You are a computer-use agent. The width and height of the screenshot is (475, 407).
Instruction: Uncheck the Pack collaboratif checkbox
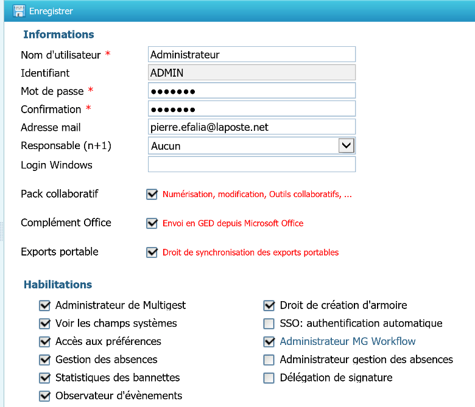click(152, 194)
